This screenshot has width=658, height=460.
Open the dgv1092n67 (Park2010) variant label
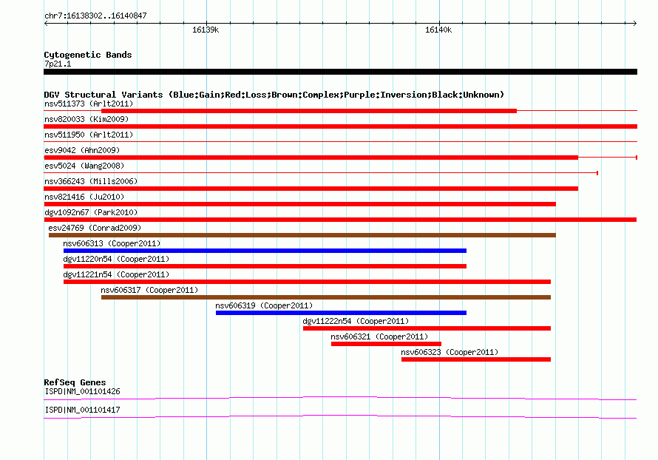[x=91, y=212]
